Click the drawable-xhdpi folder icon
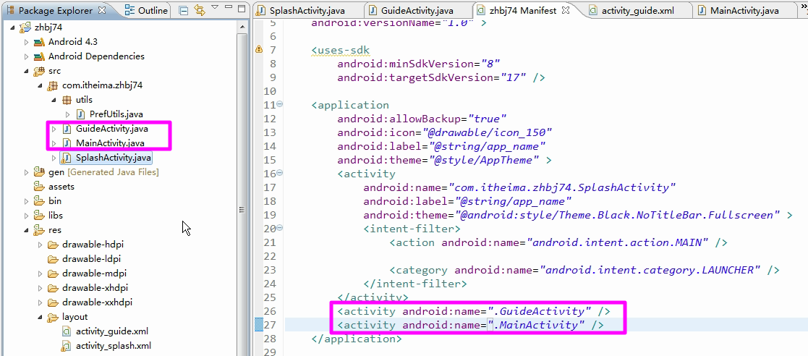The height and width of the screenshot is (356, 808). pyautogui.click(x=53, y=287)
